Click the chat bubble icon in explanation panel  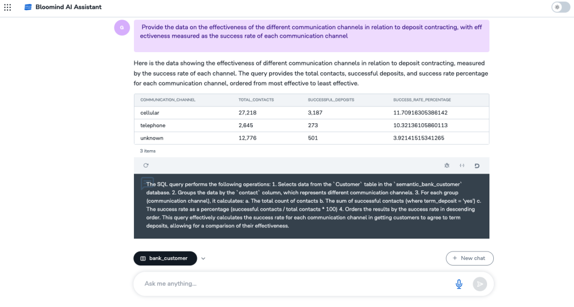[x=147, y=183]
